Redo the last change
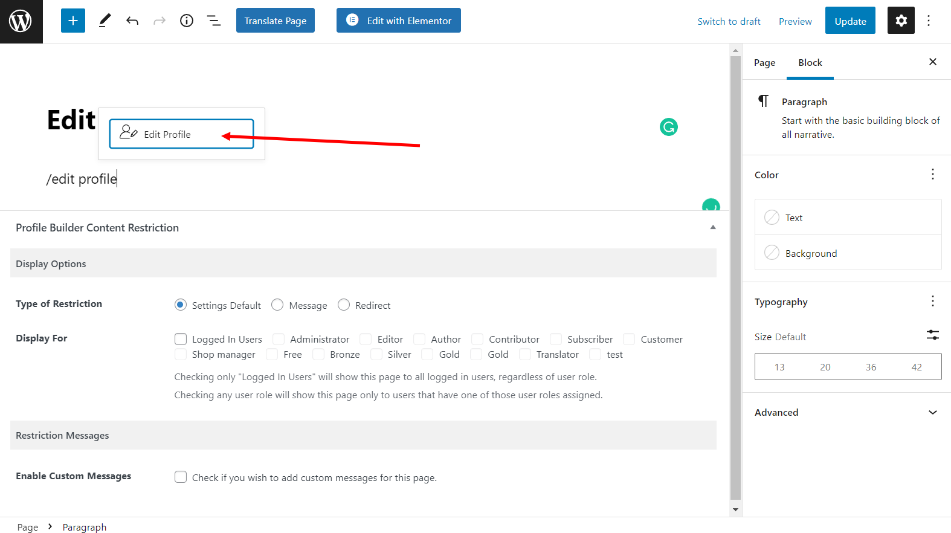Image resolution: width=951 pixels, height=533 pixels. point(160,21)
